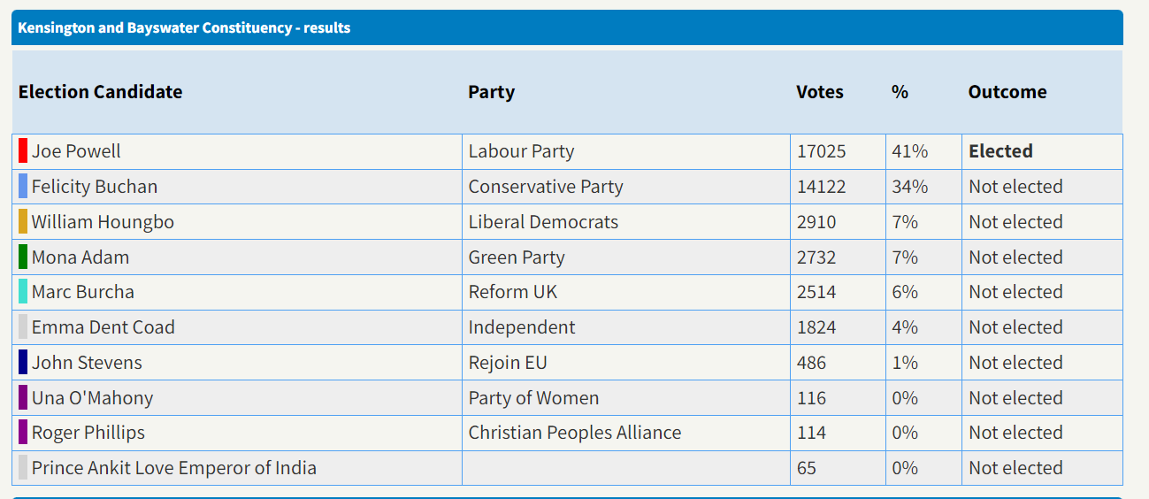Click the Election Candidate column header
The image size is (1149, 499).
(x=100, y=92)
